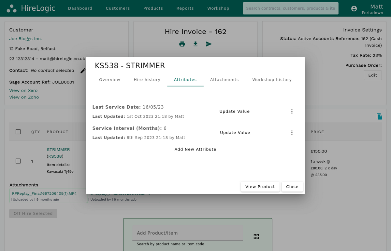Viewport: 391px width, 251px height.
Task: Open the View on Xero link
Action: pyautogui.click(x=23, y=90)
